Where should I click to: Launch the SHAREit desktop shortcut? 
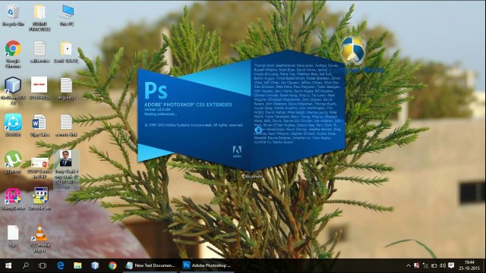pos(13,125)
